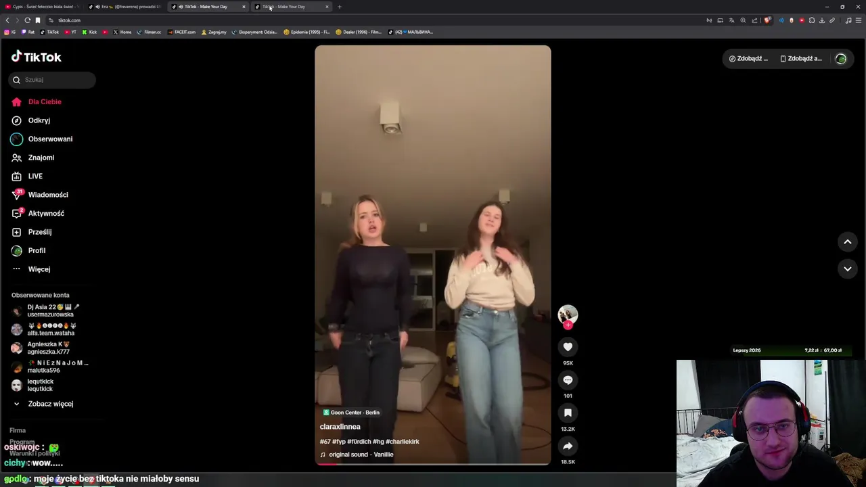Open Filman.cc bookmark
Viewport: 866px width, 487px height.
[150, 32]
